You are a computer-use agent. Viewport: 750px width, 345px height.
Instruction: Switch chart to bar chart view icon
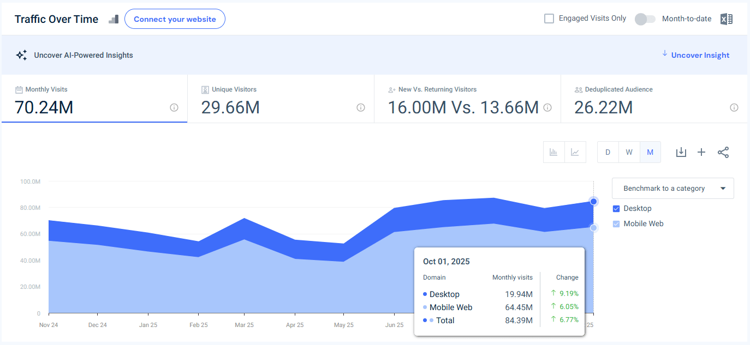point(553,152)
